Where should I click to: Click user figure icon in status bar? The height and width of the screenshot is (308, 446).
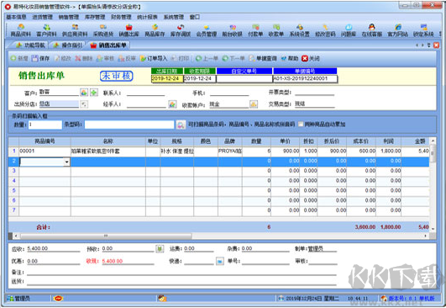162,298
